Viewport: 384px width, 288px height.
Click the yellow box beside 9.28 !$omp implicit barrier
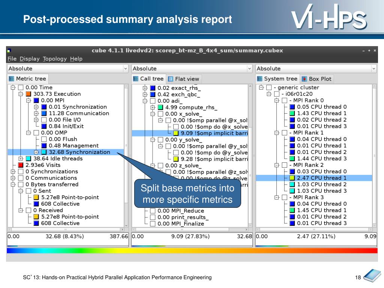point(176,159)
